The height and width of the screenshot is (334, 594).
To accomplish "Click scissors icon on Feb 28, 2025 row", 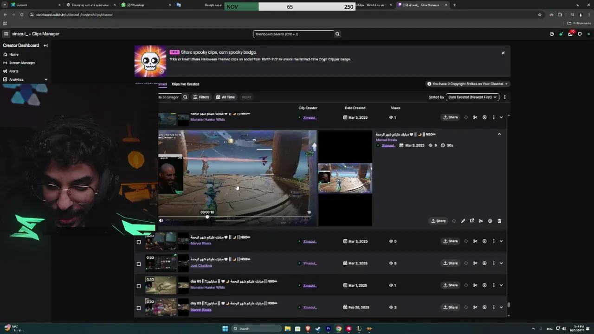I will pyautogui.click(x=475, y=307).
